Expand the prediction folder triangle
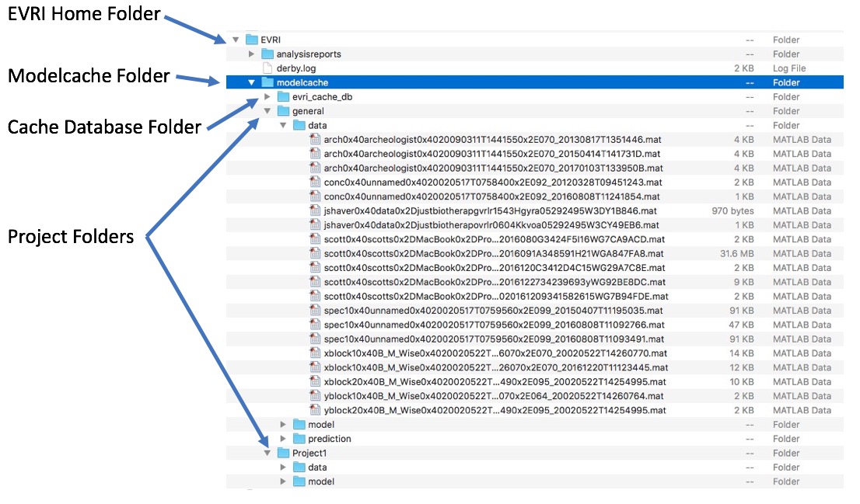Screen dimensions: 860x504 click(x=283, y=438)
